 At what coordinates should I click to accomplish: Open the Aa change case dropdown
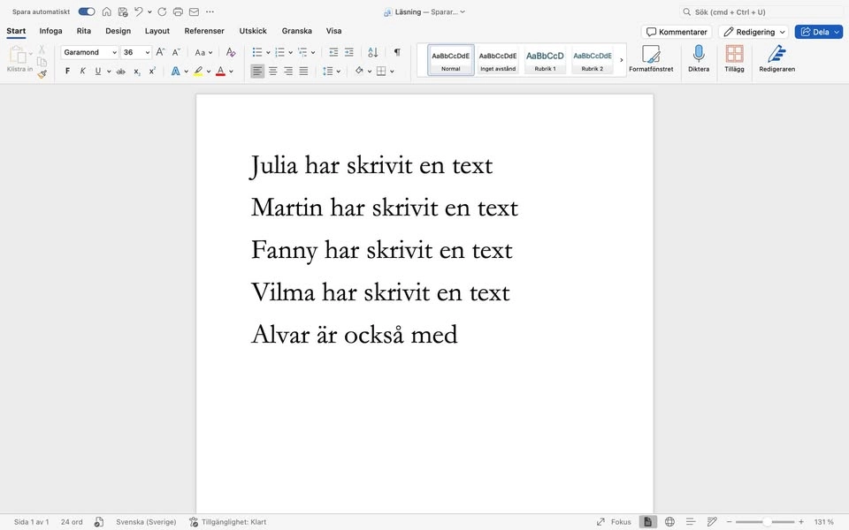pyautogui.click(x=203, y=52)
